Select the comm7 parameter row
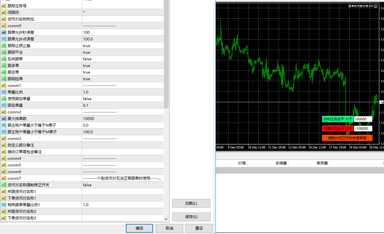Screen dimensions: 384x234 82,178
